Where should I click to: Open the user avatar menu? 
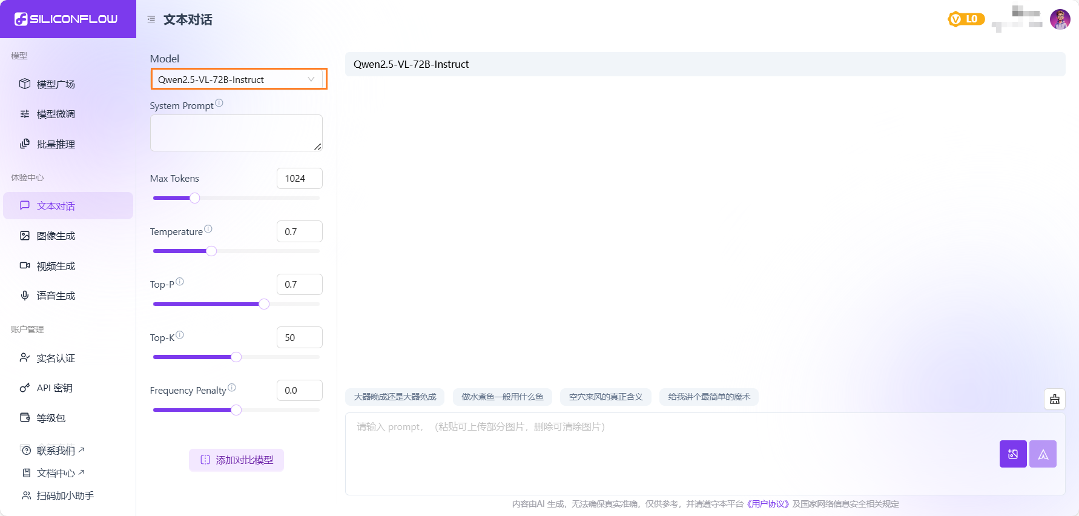coord(1060,19)
